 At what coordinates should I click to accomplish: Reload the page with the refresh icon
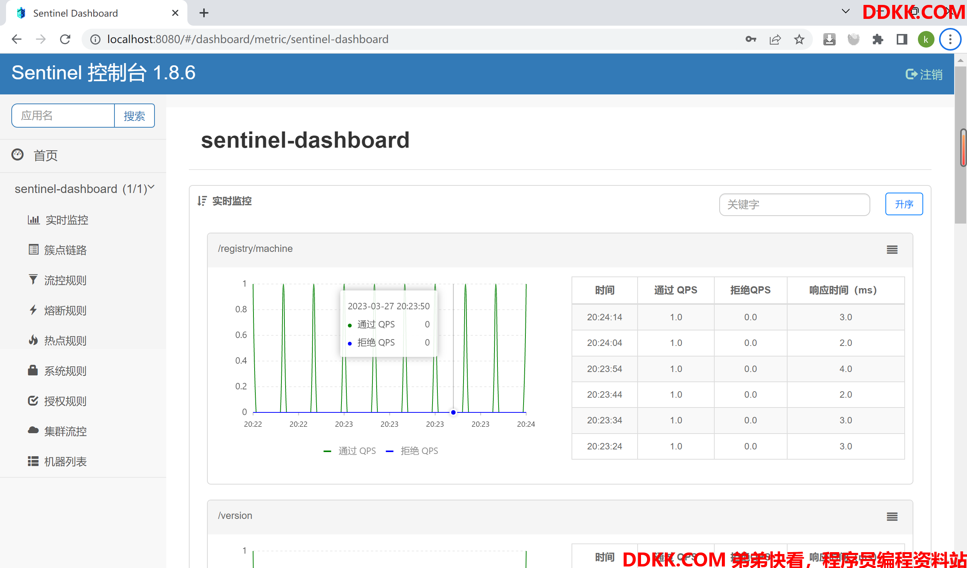65,39
